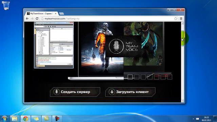Image resolution: width=217 pixels, height=122 pixels.
Task: Click the keyboard-like tray icon
Action: pos(197,119)
